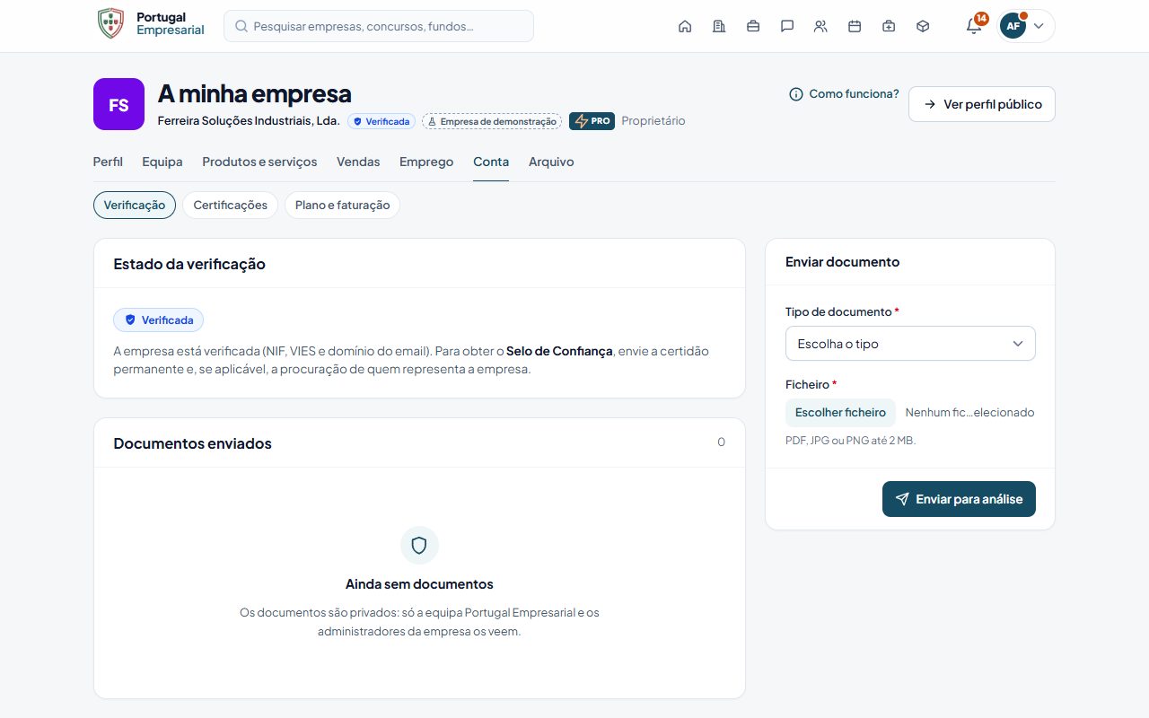
Task: Click the Documentos enviados count 0
Action: [x=721, y=442]
